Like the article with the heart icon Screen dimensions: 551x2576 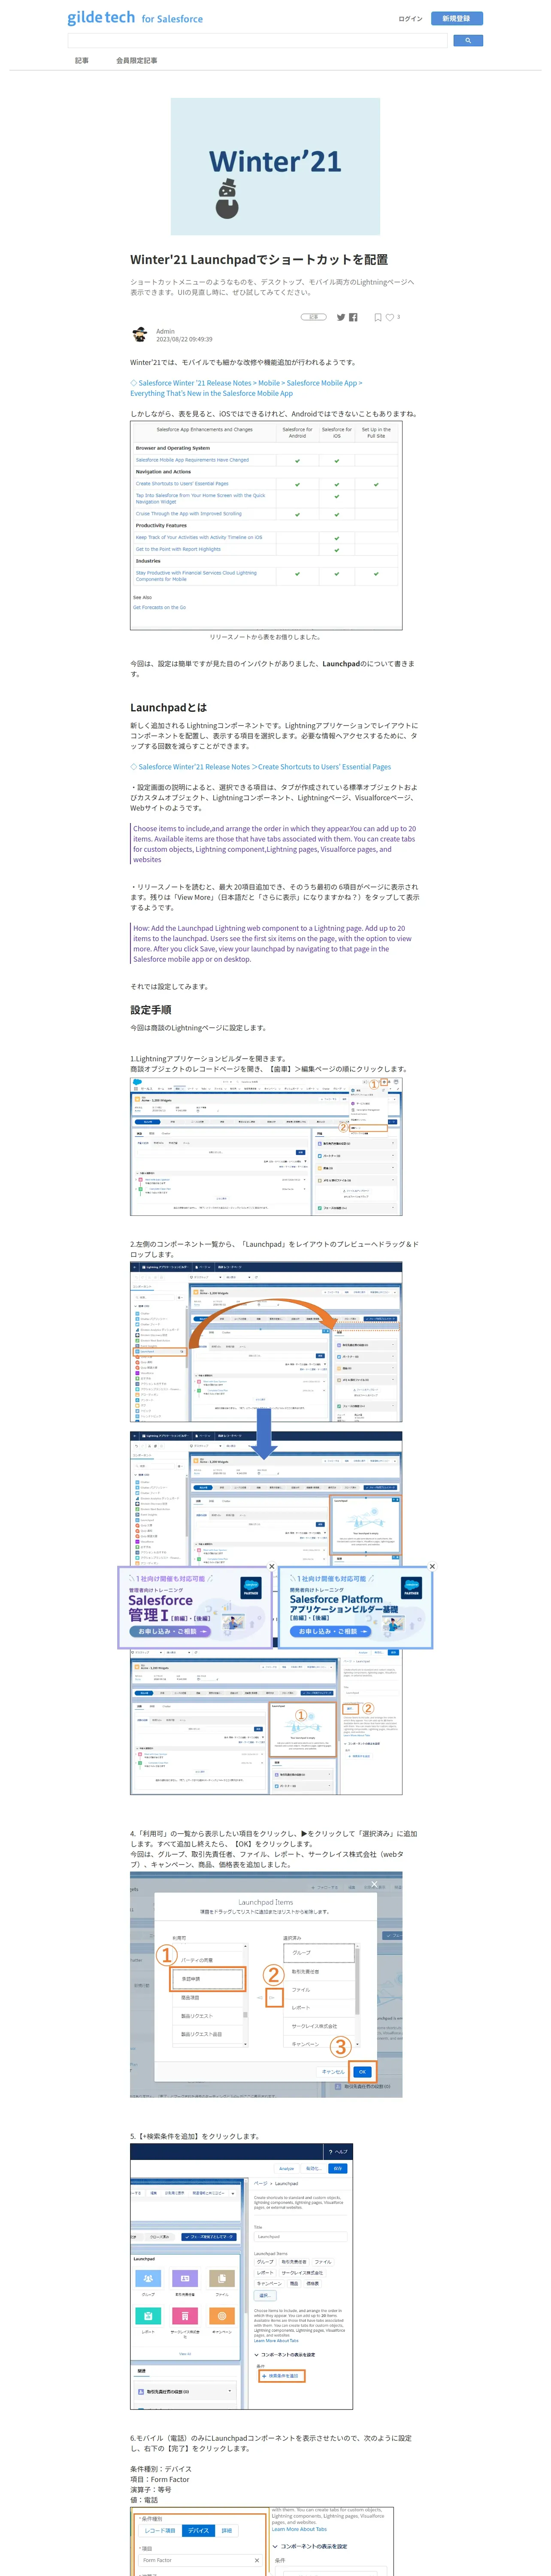pos(390,317)
